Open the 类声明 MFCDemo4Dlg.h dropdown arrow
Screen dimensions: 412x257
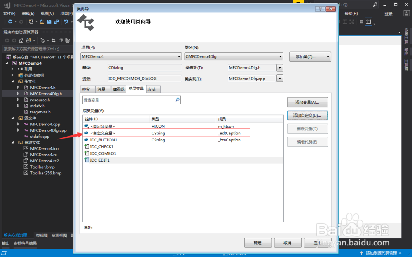(x=280, y=68)
